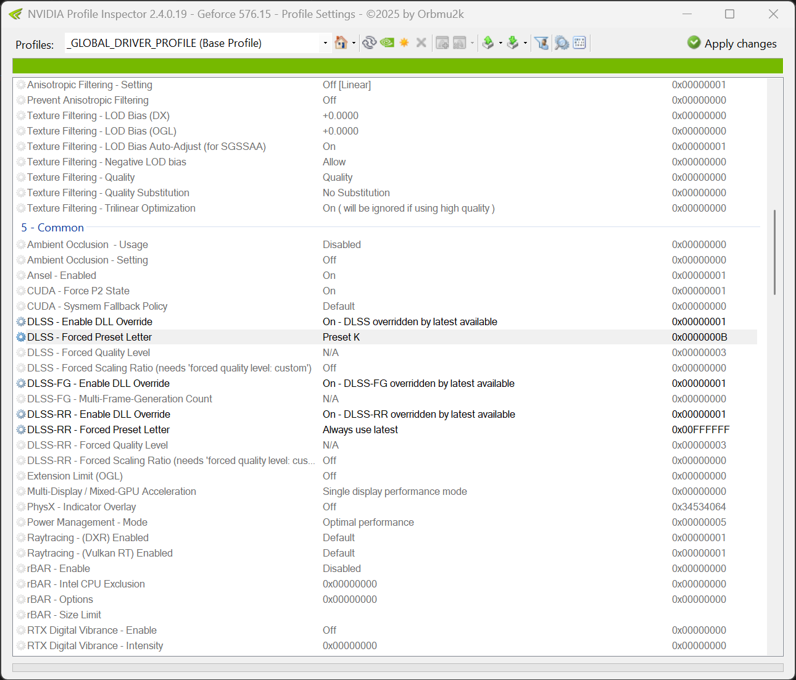This screenshot has width=796, height=680.
Task: Import profiles using the green down-arrow icon
Action: [x=513, y=43]
